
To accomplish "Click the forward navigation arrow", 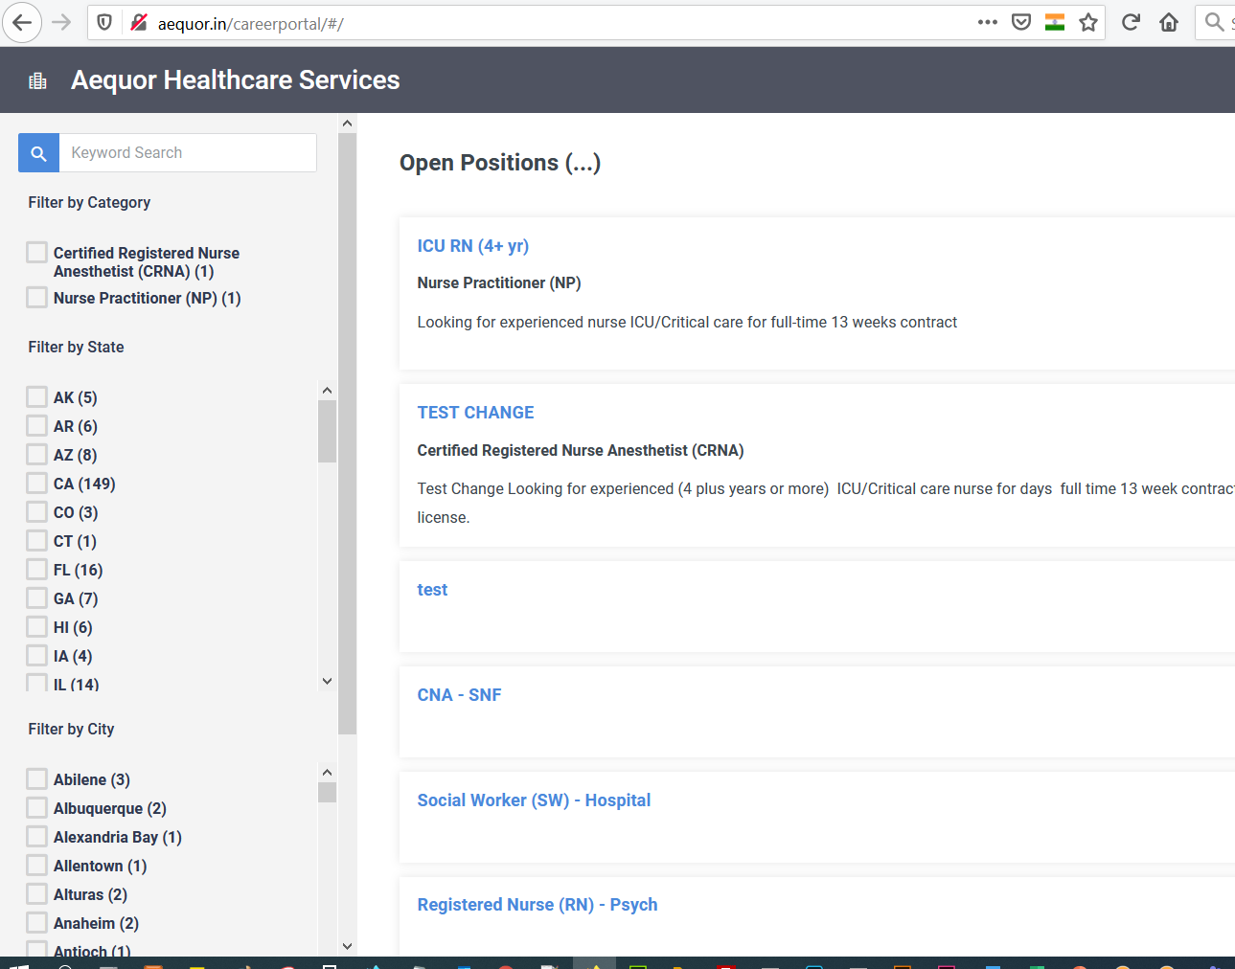I will [x=59, y=22].
